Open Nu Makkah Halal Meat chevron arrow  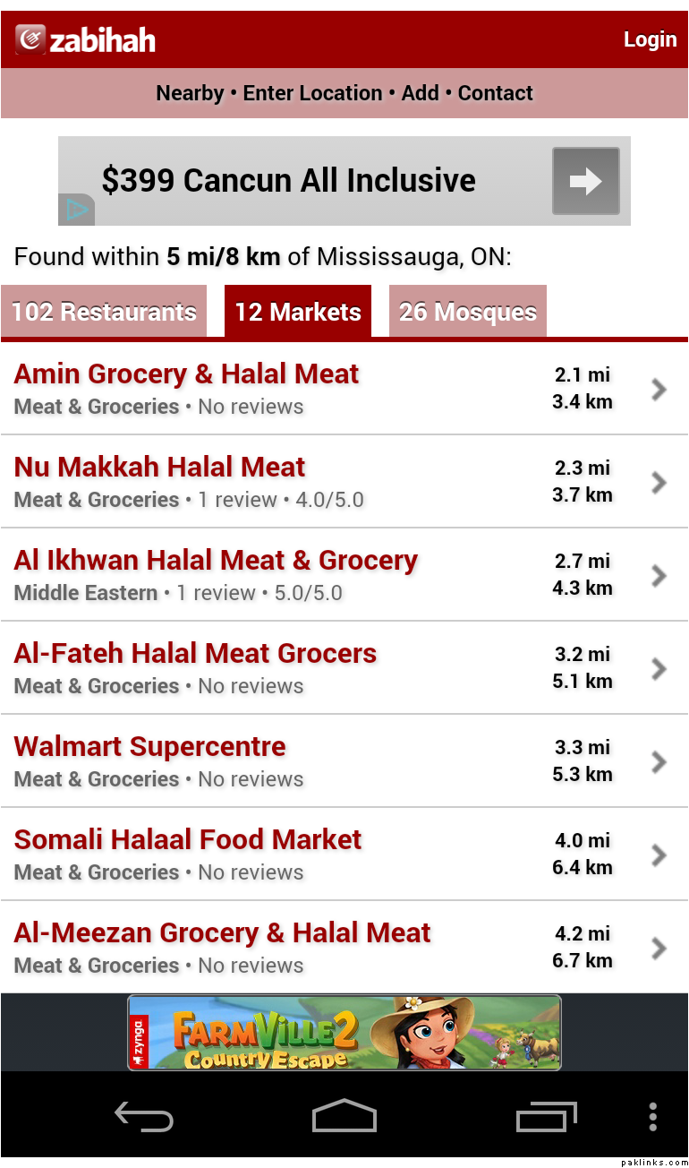click(659, 482)
